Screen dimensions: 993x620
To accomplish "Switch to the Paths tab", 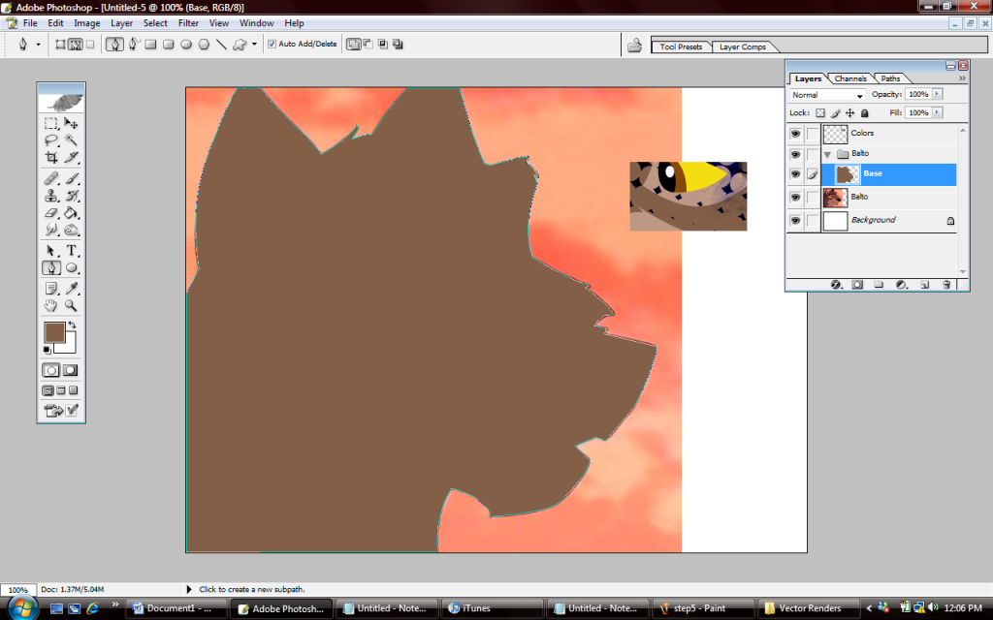I will pyautogui.click(x=890, y=78).
